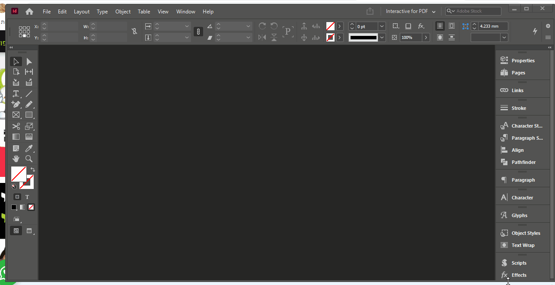Click the control bar fill swatch
555x285 pixels.
(x=330, y=26)
